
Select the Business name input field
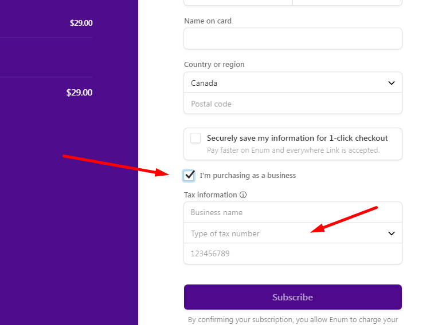click(293, 212)
